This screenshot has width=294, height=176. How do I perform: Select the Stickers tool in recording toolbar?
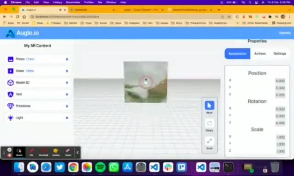coord(56,152)
